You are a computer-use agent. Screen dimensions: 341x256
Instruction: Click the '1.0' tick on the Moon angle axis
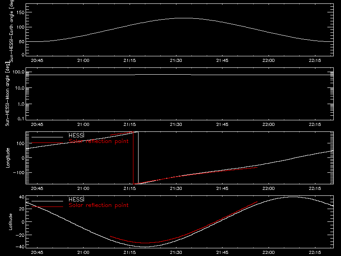coord(21,104)
